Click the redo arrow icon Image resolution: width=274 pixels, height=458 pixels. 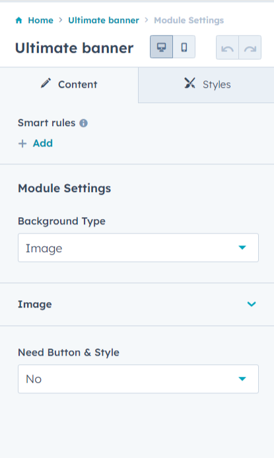pyautogui.click(x=250, y=48)
